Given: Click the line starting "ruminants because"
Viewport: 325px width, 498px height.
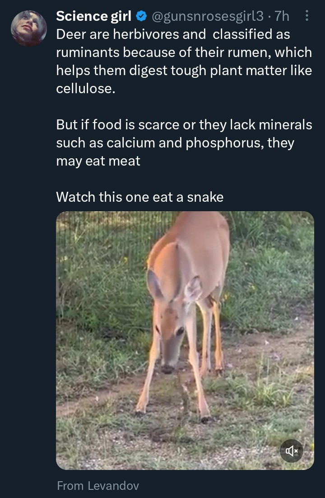Looking at the screenshot, I should (x=184, y=52).
